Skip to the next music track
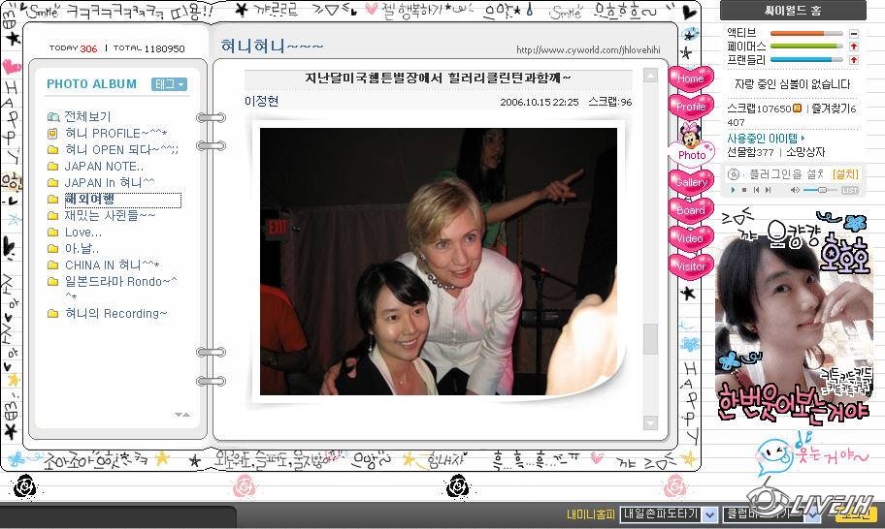The height and width of the screenshot is (529, 885). click(768, 190)
